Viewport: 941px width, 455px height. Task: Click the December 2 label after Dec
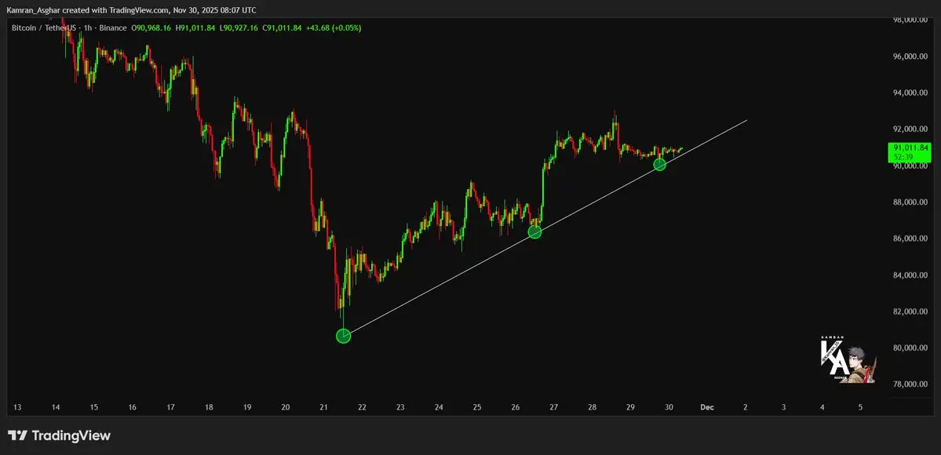tap(746, 408)
